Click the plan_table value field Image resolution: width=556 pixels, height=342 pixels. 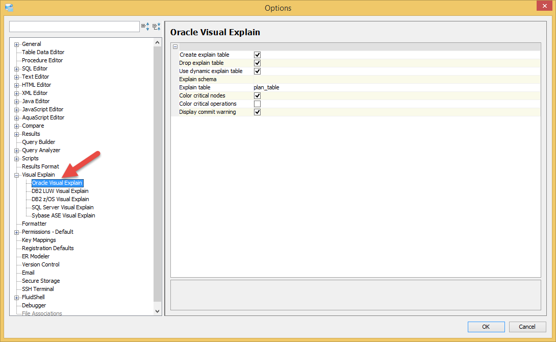pos(396,87)
